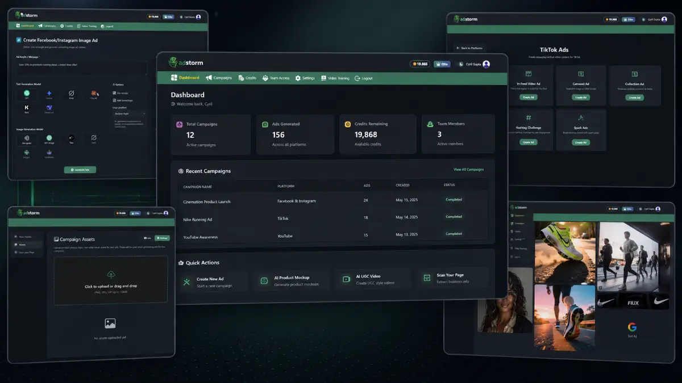This screenshot has width=682, height=383.
Task: Toggle the Add brand logo checkbox
Action: click(114, 99)
